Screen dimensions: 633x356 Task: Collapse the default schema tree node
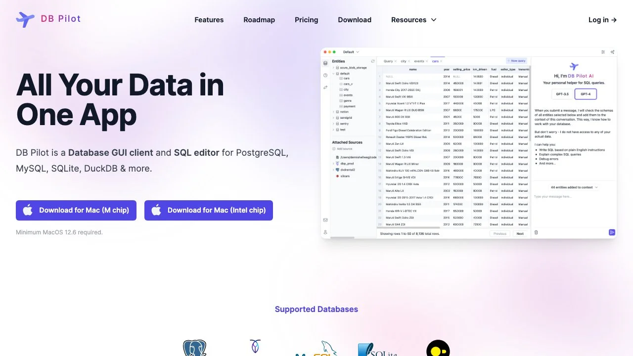(x=333, y=73)
